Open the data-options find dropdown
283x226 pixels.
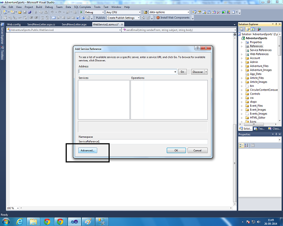188,12
